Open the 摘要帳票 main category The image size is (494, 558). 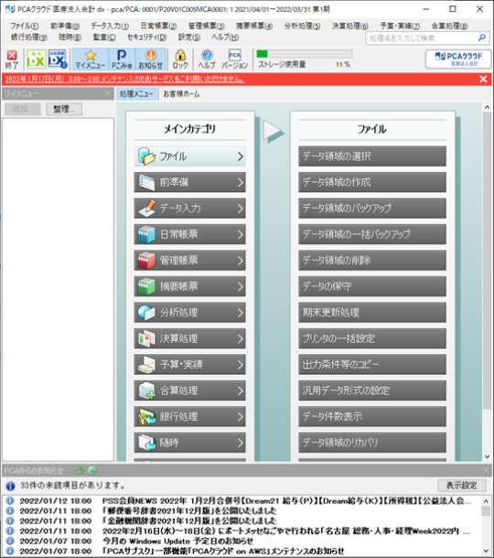point(190,286)
